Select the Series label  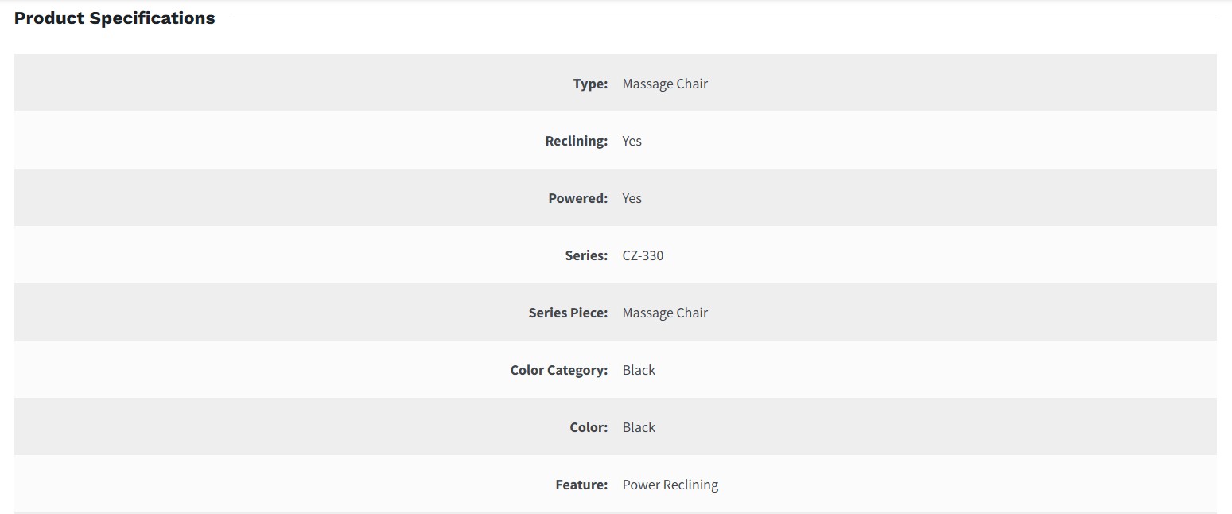click(x=586, y=255)
